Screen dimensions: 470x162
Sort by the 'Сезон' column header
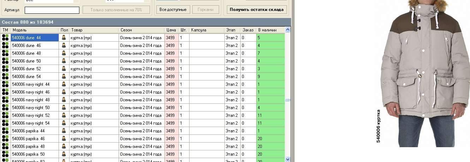141,30
